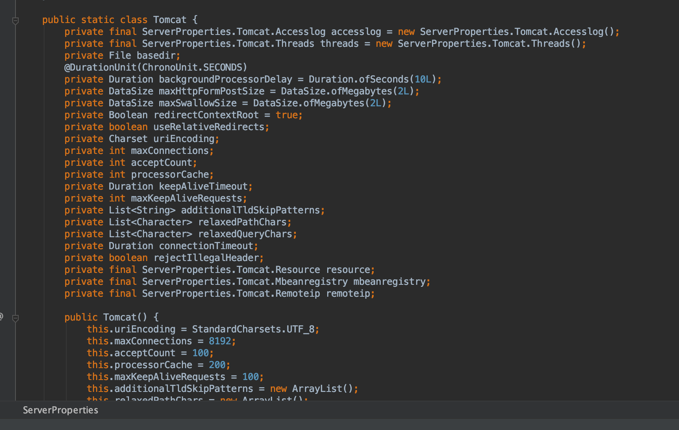
Task: Click the lowercase resource field name
Action: tap(348, 270)
